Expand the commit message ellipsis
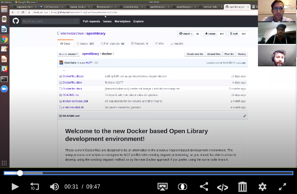Image resolution: width=297 pixels, height=194 pixels. click(96, 63)
